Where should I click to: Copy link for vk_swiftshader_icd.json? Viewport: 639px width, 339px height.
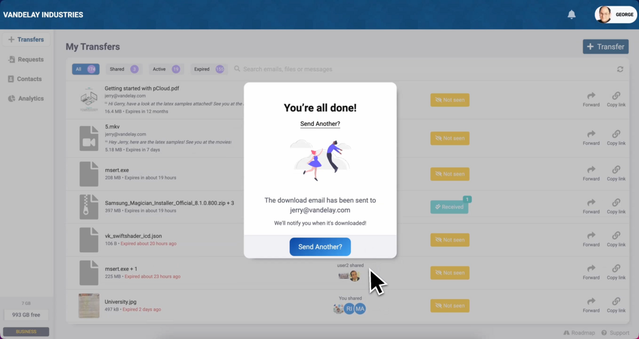(616, 239)
